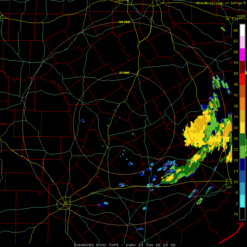Click the legend value 34
247x247 pixels.
[x=236, y=117]
